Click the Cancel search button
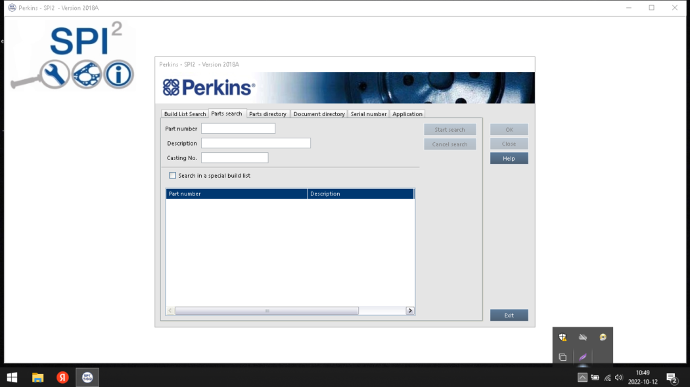This screenshot has height=387, width=690. 449,144
